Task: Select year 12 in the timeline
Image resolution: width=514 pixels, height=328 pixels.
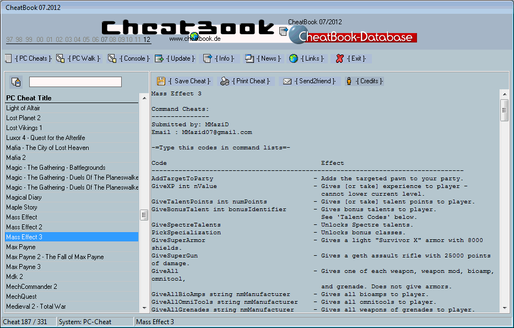Action: pyautogui.click(x=147, y=40)
